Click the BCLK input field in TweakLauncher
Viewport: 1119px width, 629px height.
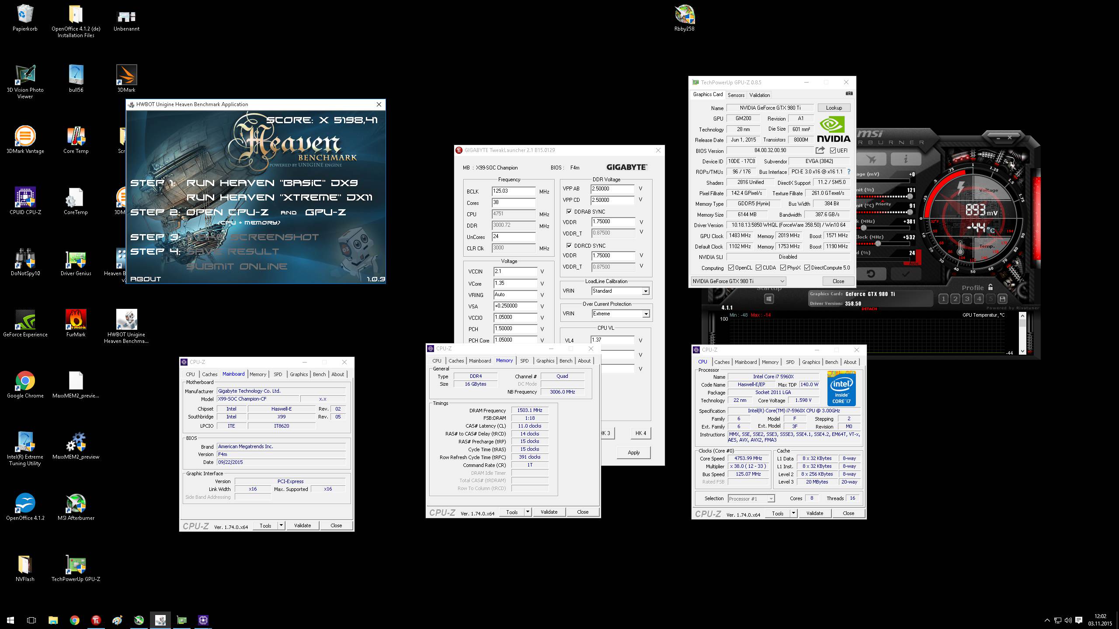tap(514, 191)
